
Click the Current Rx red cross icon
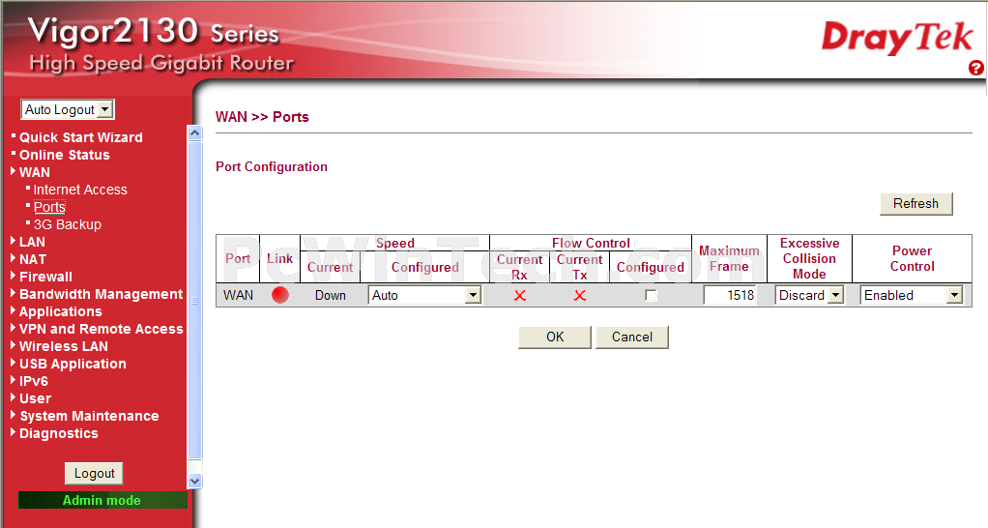pos(520,295)
